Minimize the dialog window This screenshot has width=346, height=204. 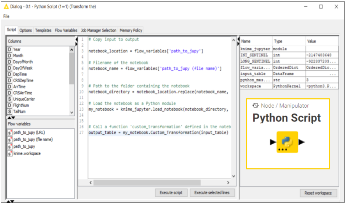[x=305, y=7]
